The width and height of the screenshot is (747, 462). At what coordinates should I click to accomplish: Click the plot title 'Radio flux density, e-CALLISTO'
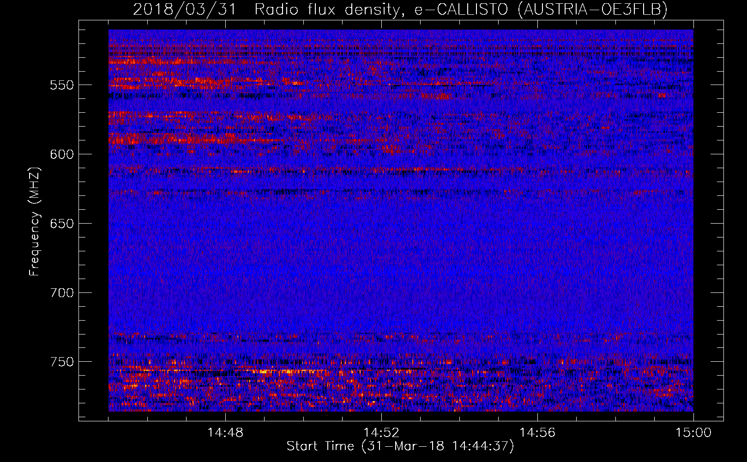[382, 9]
